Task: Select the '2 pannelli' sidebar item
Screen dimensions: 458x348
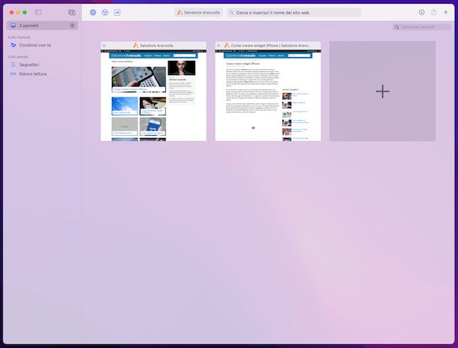Action: (x=42, y=25)
